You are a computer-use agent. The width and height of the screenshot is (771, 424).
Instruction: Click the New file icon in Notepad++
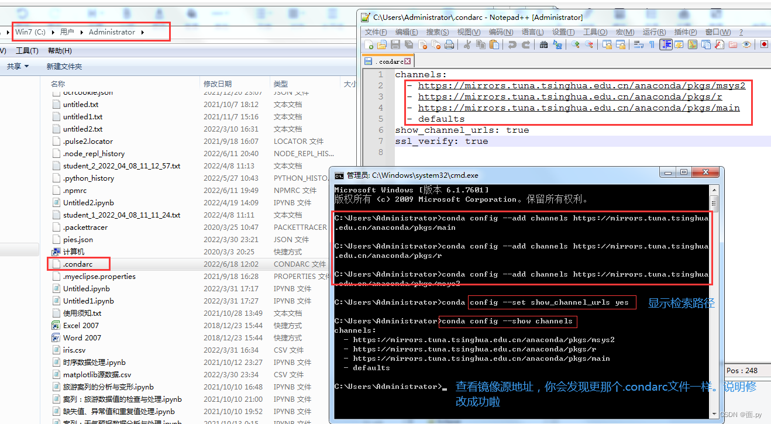(x=369, y=44)
